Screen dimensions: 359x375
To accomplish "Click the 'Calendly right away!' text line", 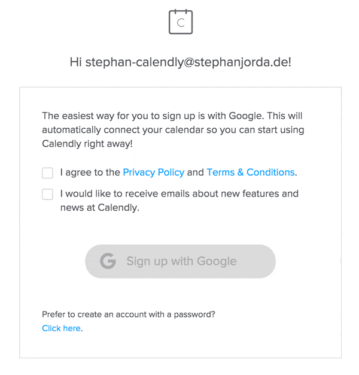I will (x=87, y=144).
